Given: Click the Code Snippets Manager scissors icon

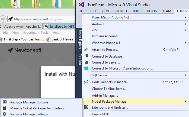Looking at the screenshot, I should 86,82.
